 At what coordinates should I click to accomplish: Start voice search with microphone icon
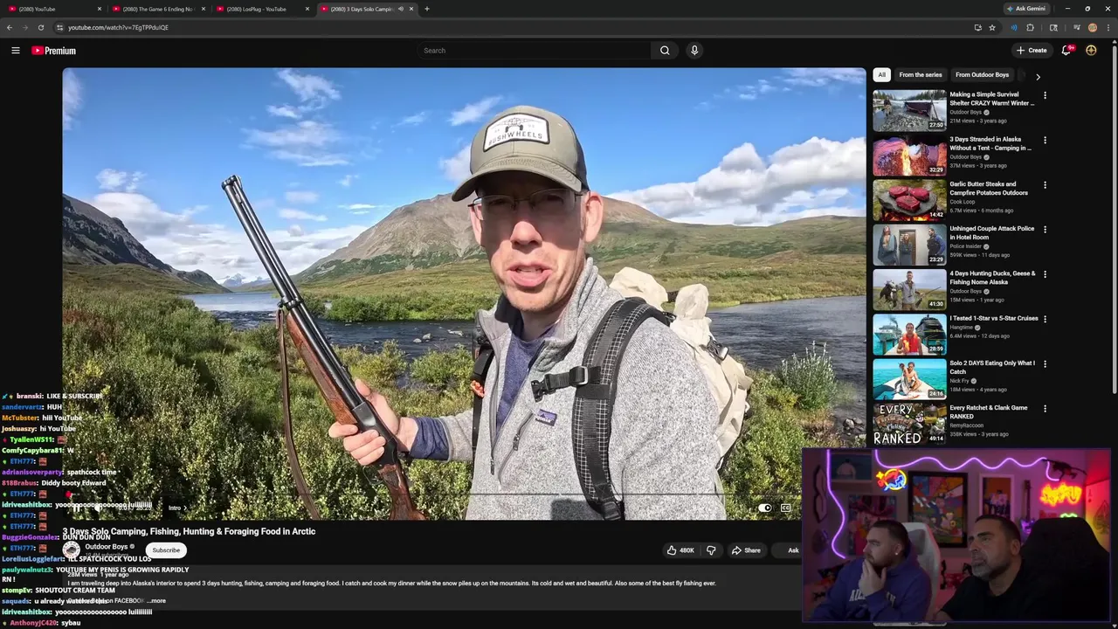point(694,51)
